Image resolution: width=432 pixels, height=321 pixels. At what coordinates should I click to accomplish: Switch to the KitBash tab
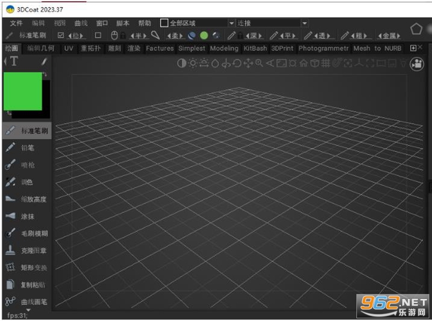click(x=255, y=49)
